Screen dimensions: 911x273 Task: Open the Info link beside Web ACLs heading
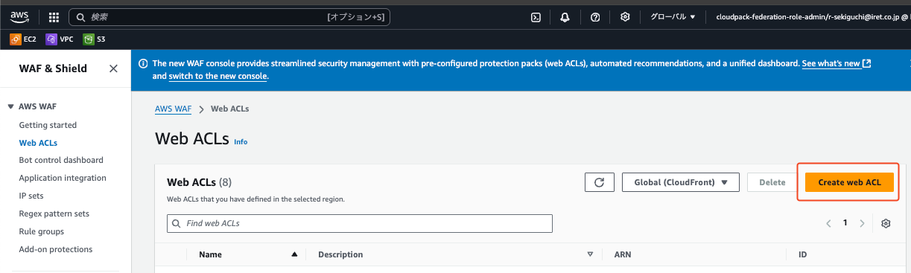pyautogui.click(x=241, y=141)
